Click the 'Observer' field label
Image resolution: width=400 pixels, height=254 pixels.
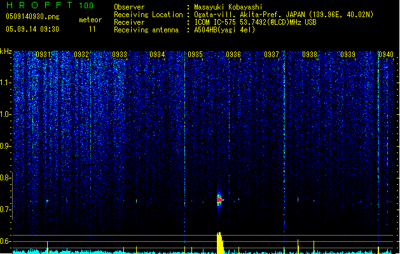[x=129, y=7]
